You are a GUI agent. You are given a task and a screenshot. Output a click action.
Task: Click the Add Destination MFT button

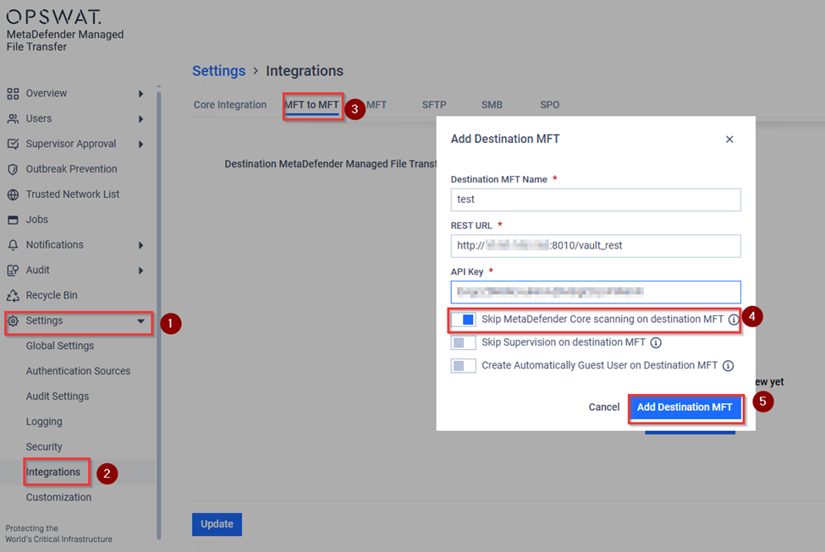pos(685,407)
